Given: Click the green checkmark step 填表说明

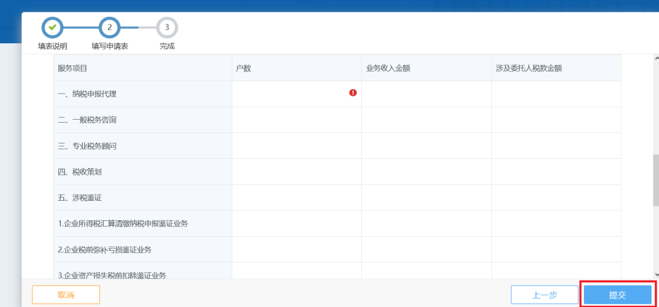Looking at the screenshot, I should (52, 27).
